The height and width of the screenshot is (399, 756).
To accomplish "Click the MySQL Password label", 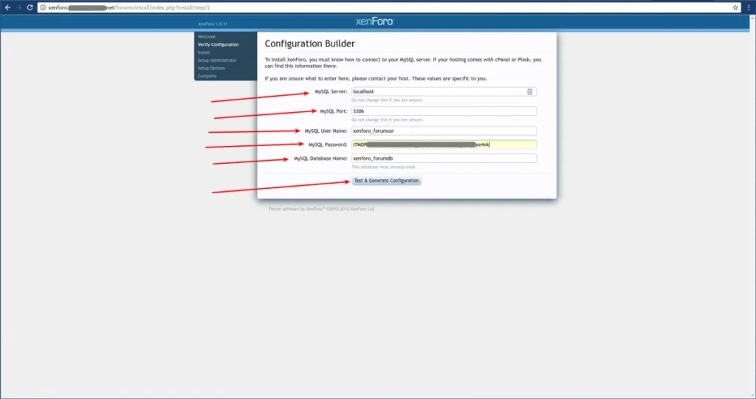I will [327, 145].
